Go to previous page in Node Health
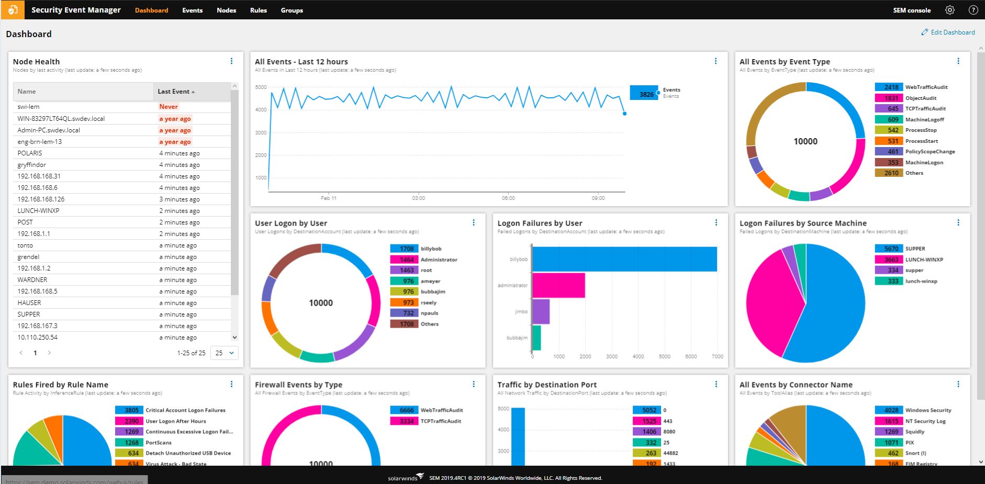This screenshot has height=484, width=985. [x=21, y=353]
